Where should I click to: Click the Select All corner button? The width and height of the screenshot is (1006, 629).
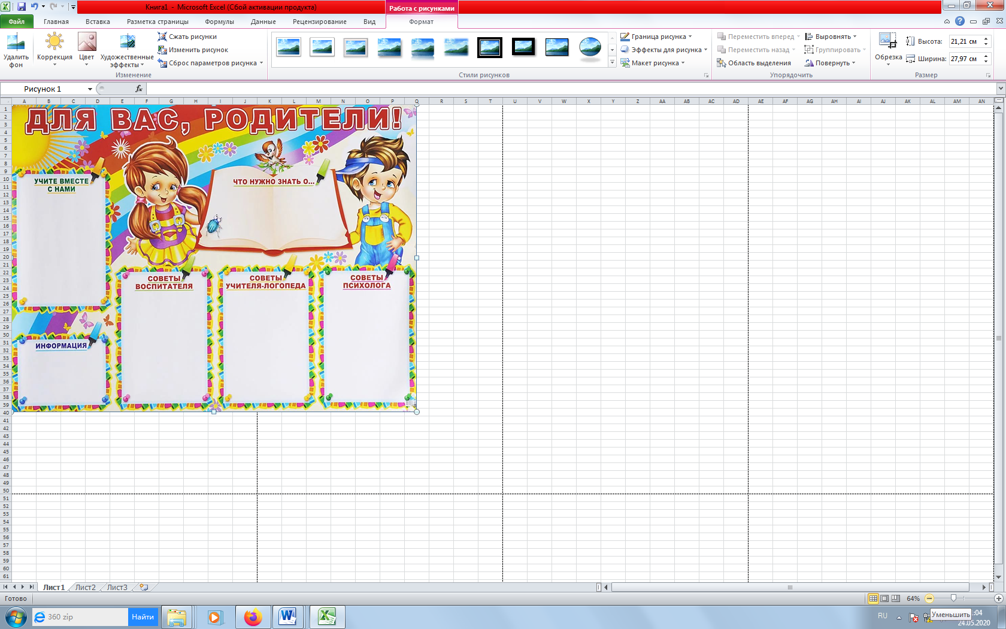click(6, 101)
